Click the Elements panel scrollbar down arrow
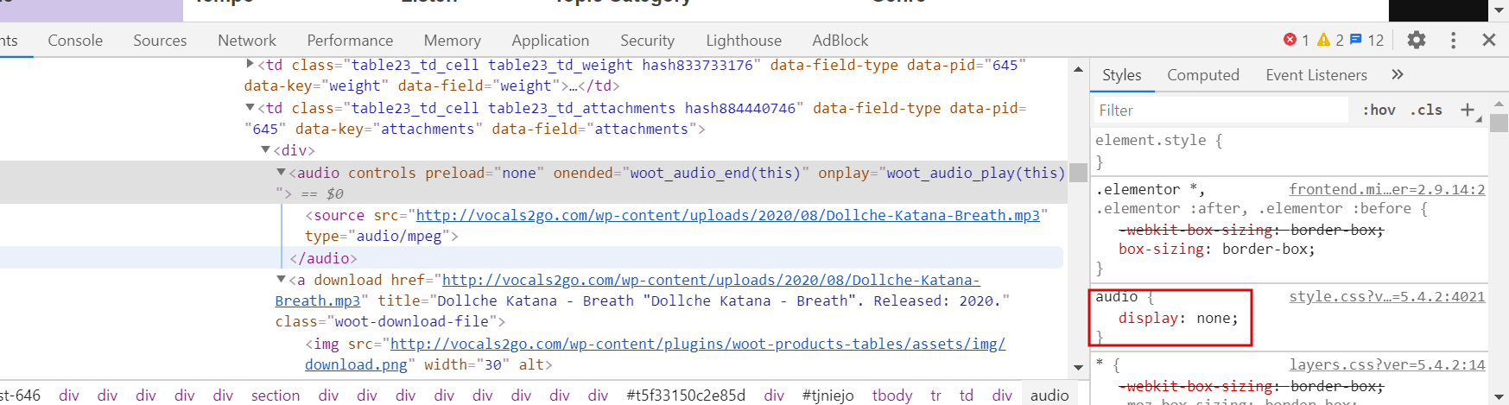1509x405 pixels. coord(1078,367)
